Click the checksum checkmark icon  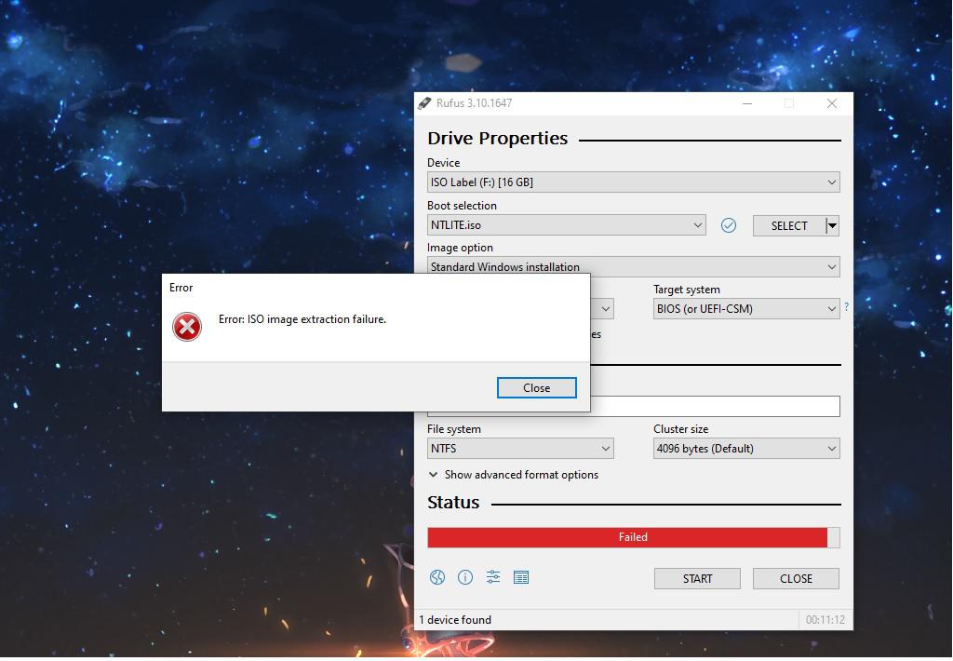[x=729, y=225]
